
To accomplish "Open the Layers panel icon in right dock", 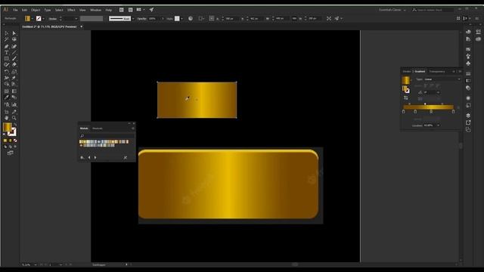I will point(468,116).
